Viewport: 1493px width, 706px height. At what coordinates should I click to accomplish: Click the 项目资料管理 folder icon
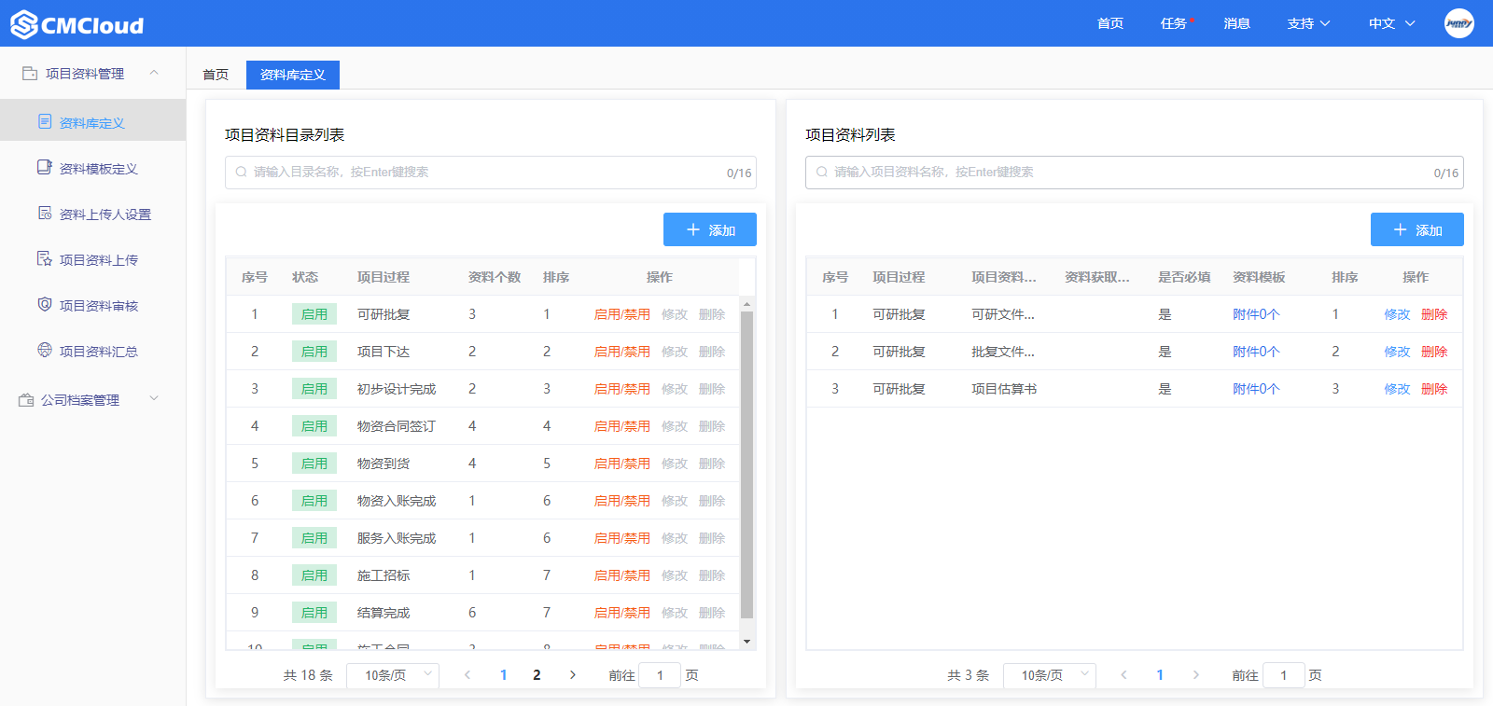point(30,73)
